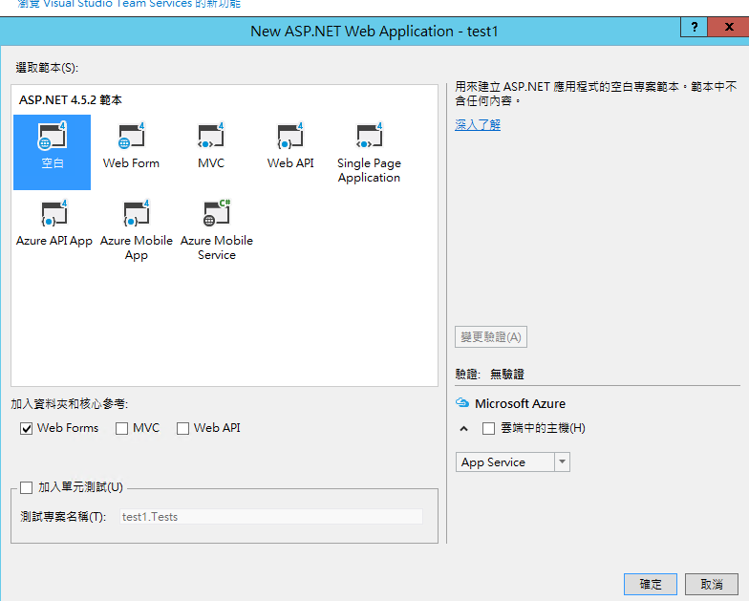Collapse the Microsoft Azure section chevron
749x601 pixels.
(463, 428)
